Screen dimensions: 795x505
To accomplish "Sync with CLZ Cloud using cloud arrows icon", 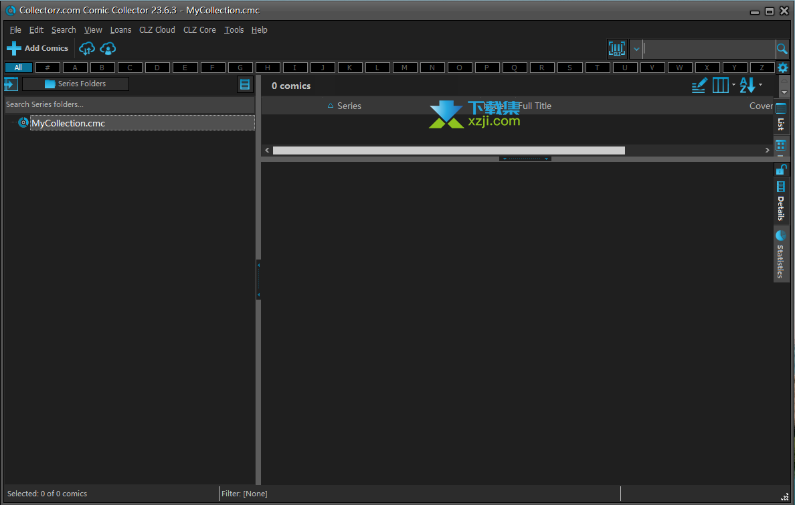I will coord(87,48).
